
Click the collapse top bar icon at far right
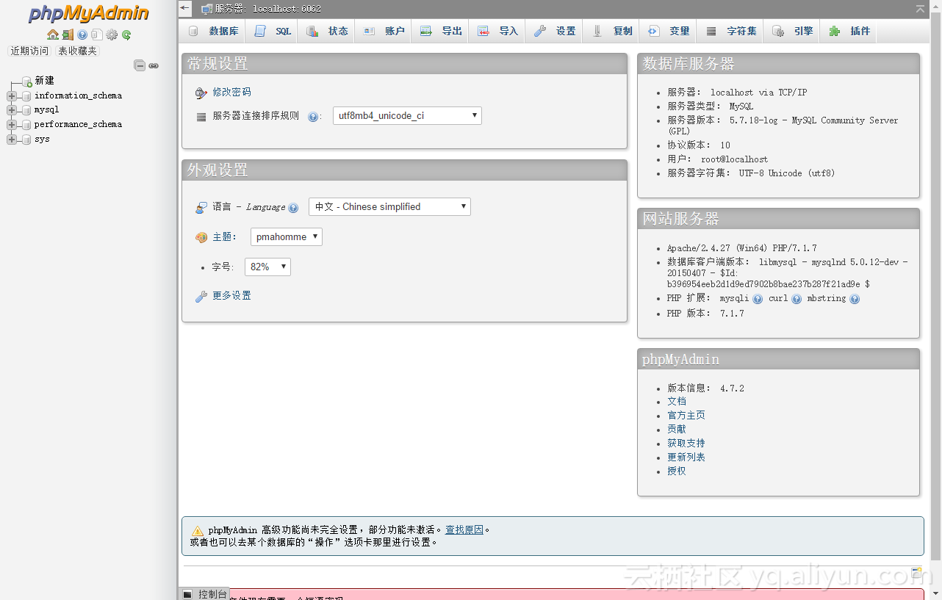(920, 9)
